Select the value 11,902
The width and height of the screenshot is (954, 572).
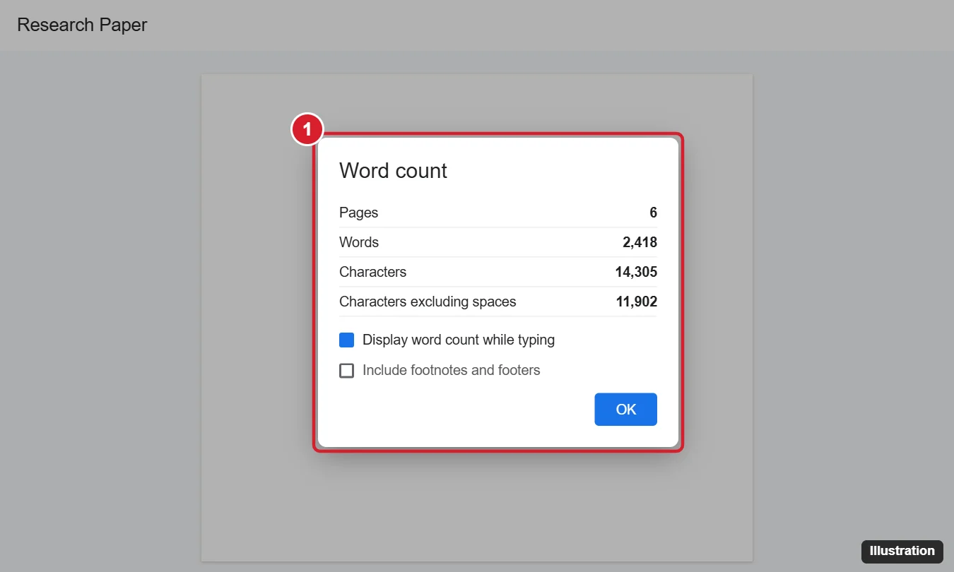pos(636,302)
